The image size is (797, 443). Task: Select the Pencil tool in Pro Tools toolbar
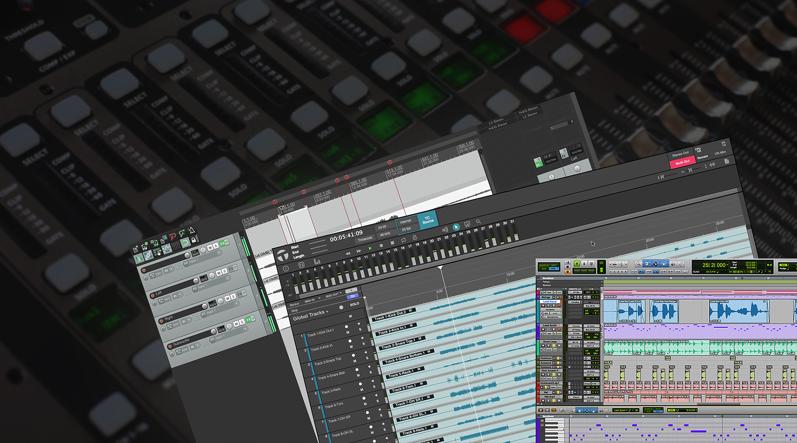click(x=681, y=264)
